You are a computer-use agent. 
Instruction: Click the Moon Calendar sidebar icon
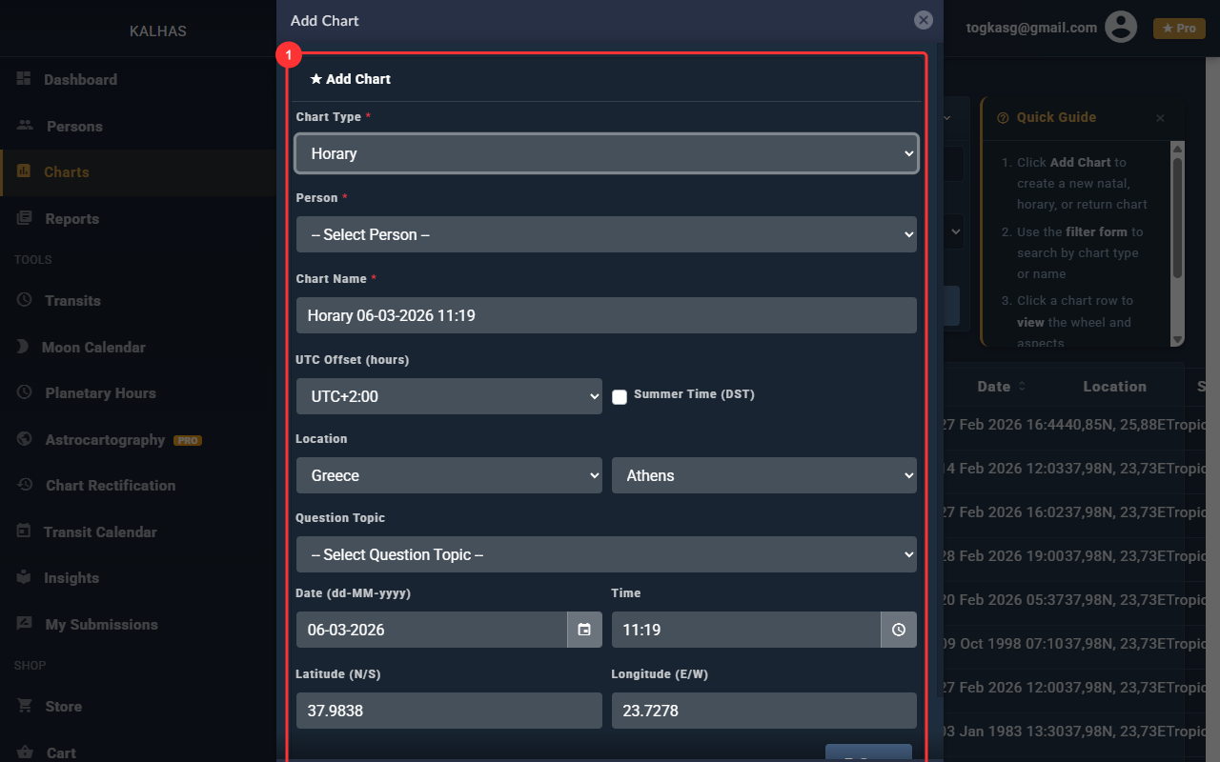pyautogui.click(x=24, y=347)
